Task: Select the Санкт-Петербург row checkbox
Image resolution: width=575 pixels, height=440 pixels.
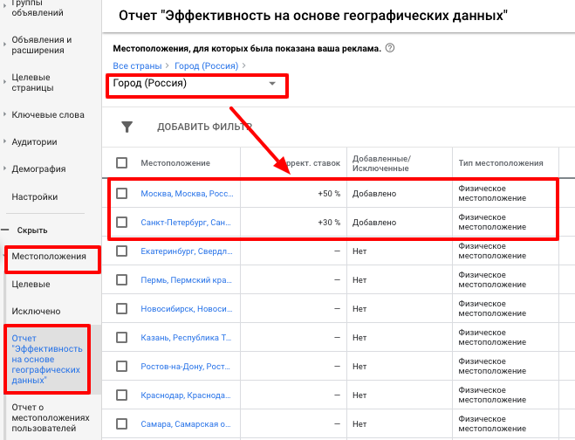Action: pyautogui.click(x=122, y=223)
